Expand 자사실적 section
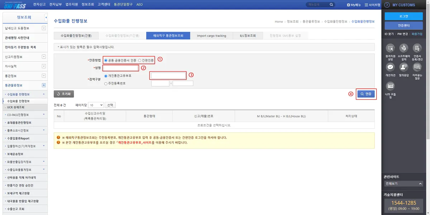 click(44, 66)
